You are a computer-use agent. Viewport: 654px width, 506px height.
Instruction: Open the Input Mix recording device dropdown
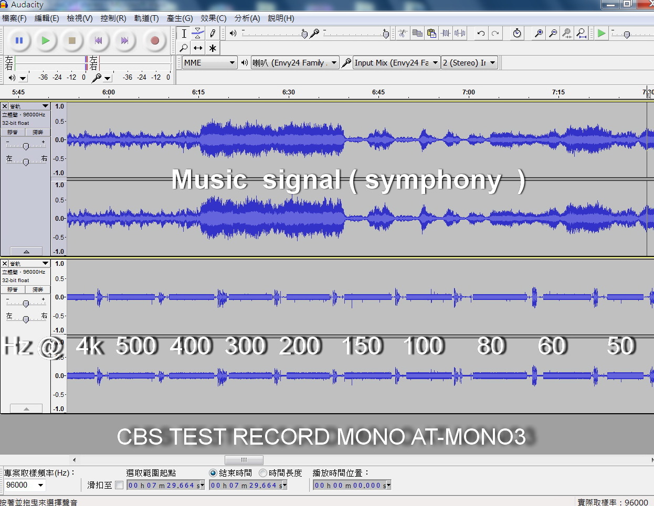[396, 63]
